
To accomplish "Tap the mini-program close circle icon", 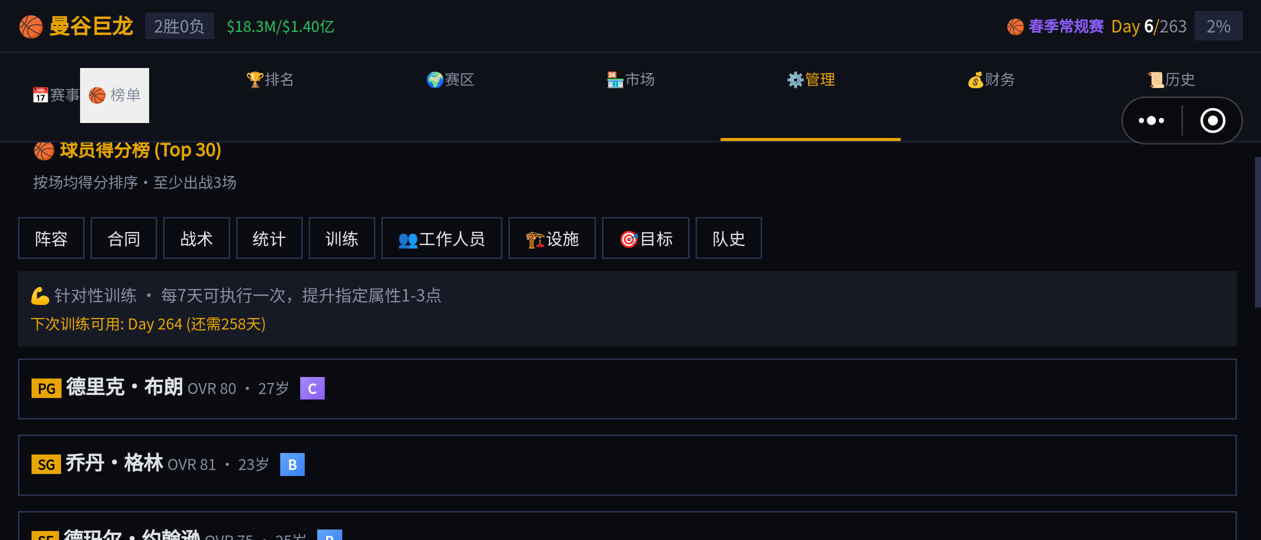I will pyautogui.click(x=1212, y=120).
